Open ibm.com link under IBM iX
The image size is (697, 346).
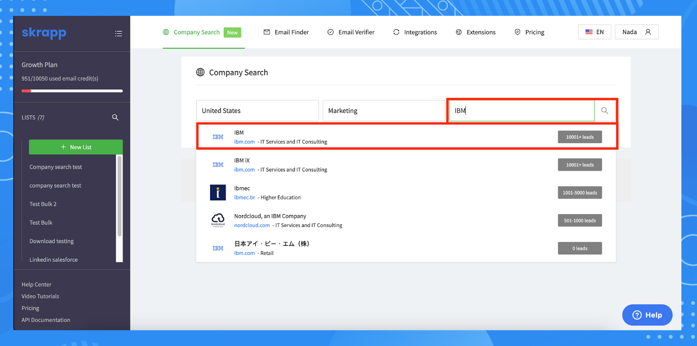[244, 170]
